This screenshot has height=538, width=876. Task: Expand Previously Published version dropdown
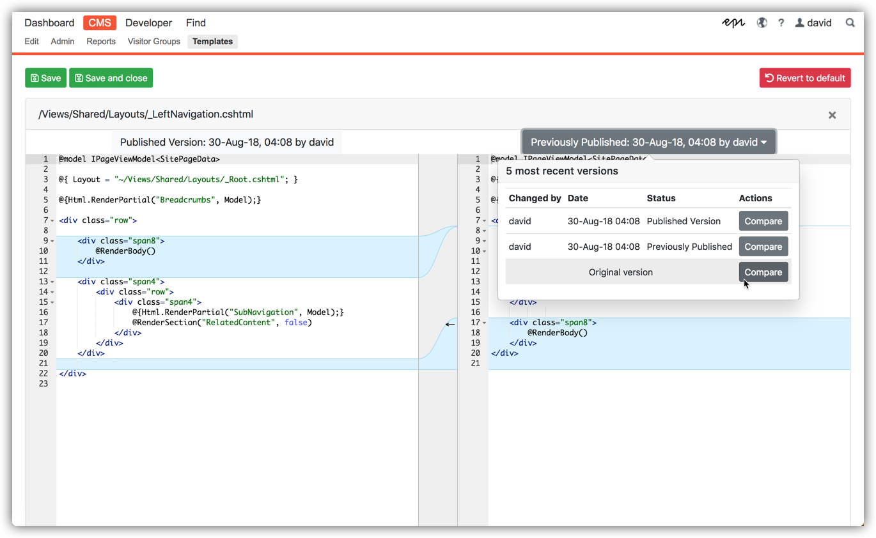click(648, 142)
